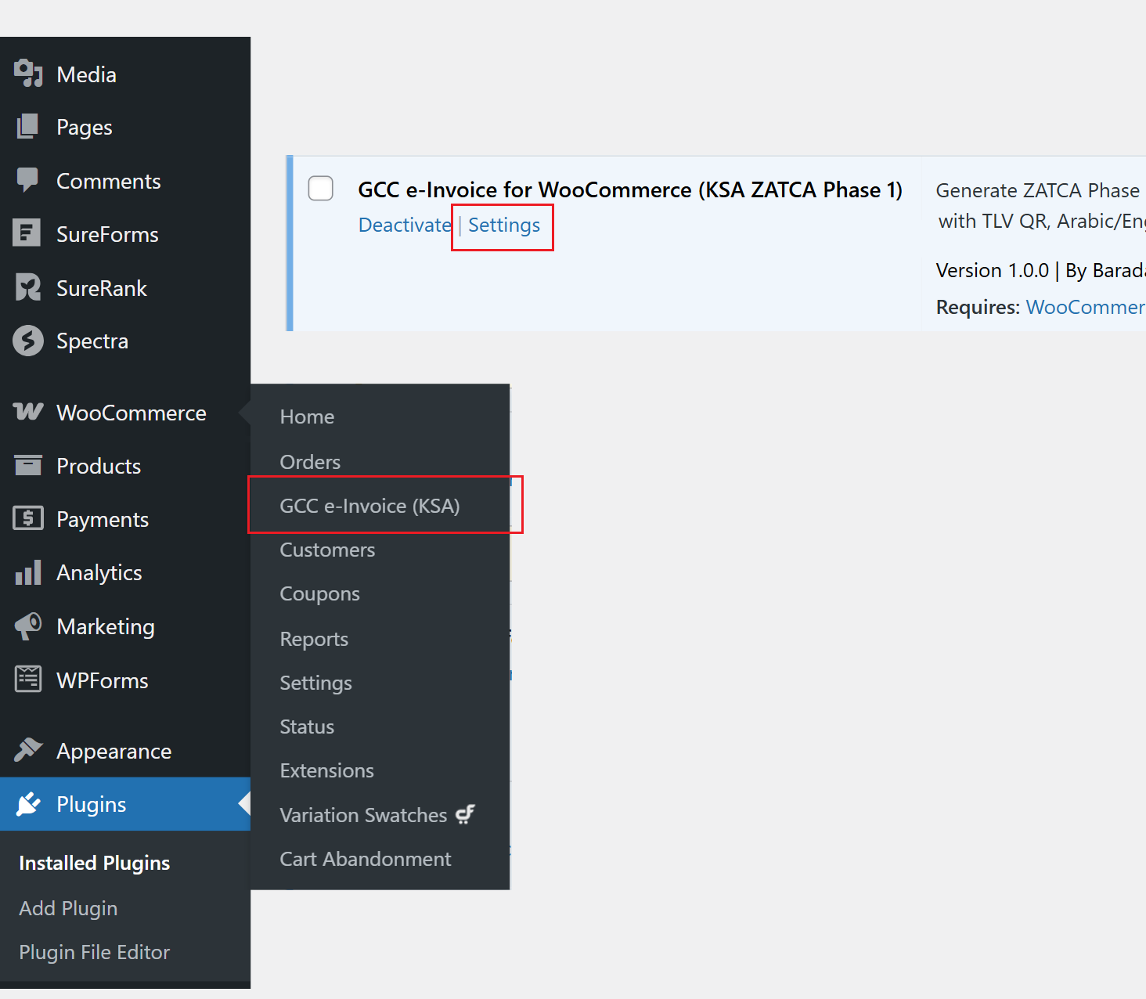Click the Payments dollar icon
Viewport: 1146px width, 999px height.
[27, 518]
